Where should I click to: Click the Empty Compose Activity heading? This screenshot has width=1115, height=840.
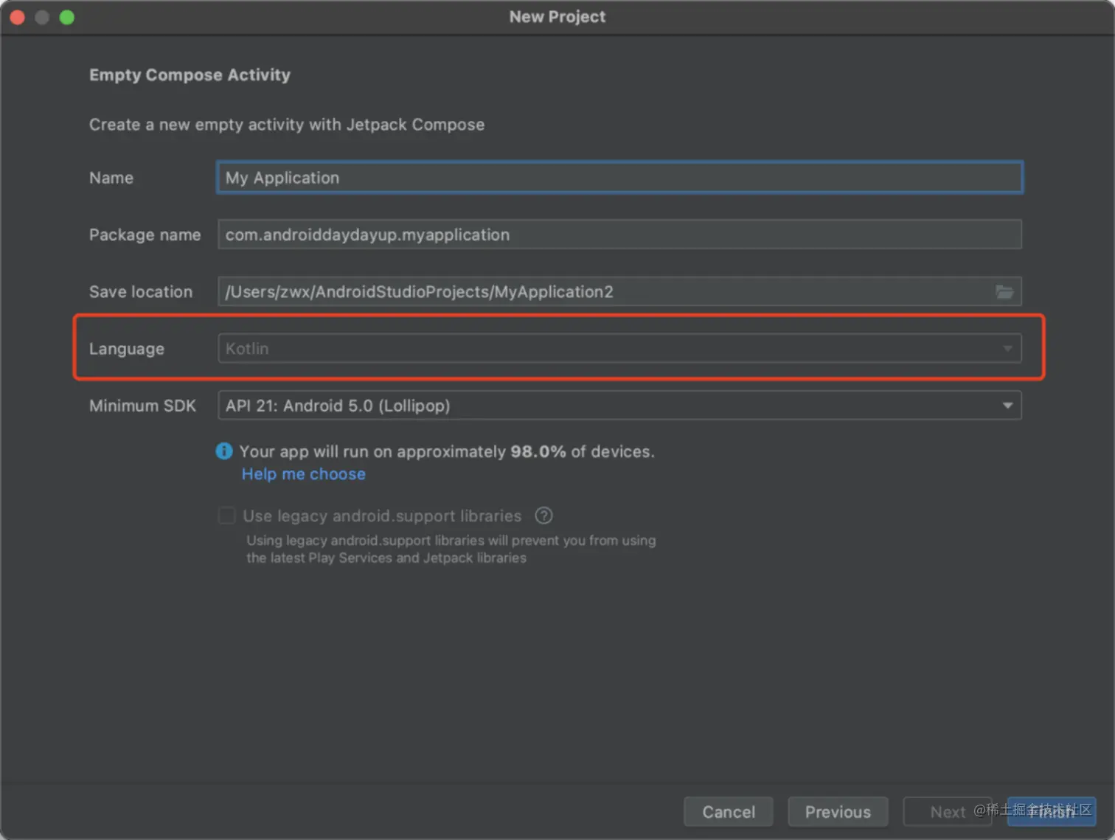tap(190, 75)
